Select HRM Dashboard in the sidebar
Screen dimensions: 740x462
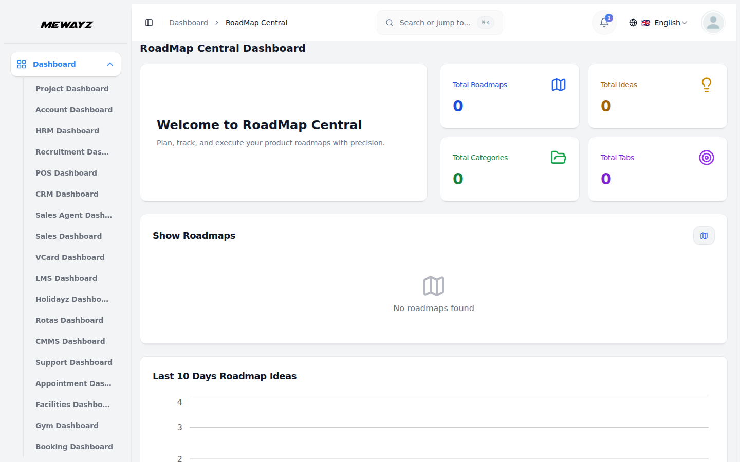point(67,131)
